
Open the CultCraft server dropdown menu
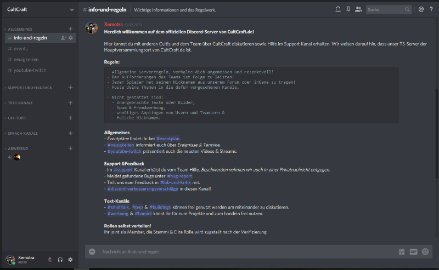point(72,9)
